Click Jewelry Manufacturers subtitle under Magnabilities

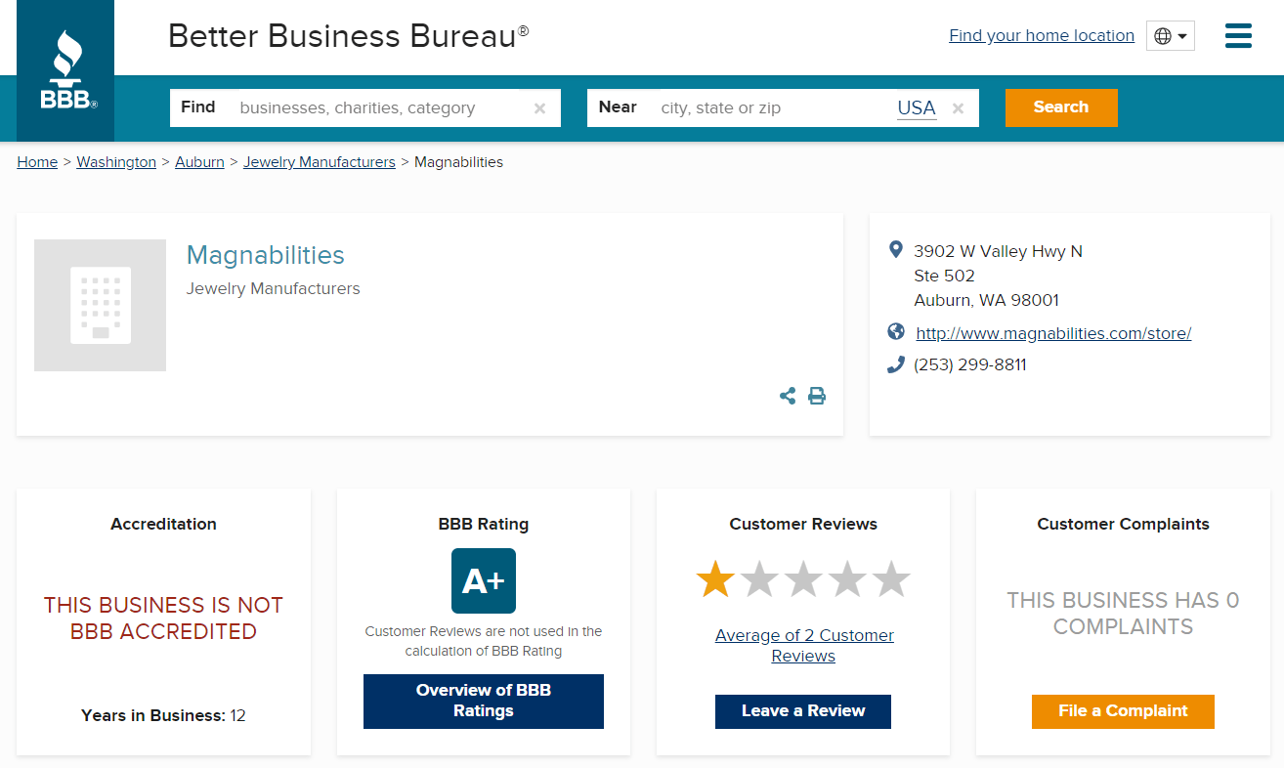tap(273, 288)
